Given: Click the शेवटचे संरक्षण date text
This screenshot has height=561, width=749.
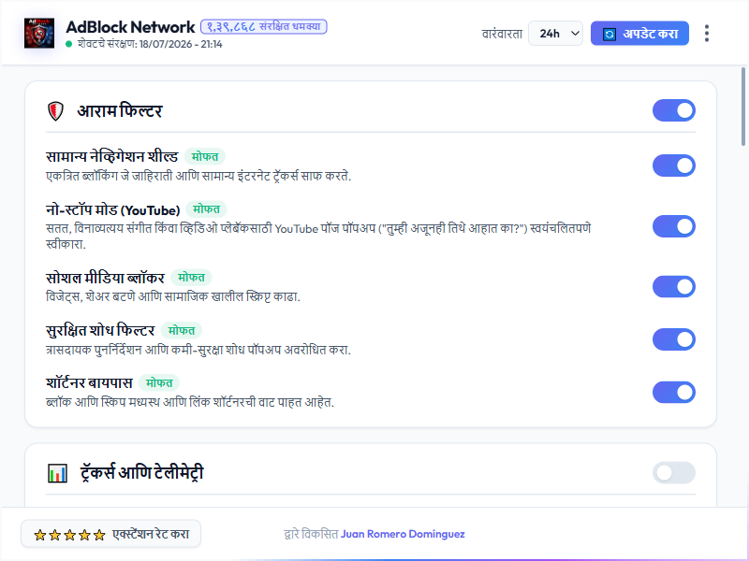Looking at the screenshot, I should coord(150,44).
